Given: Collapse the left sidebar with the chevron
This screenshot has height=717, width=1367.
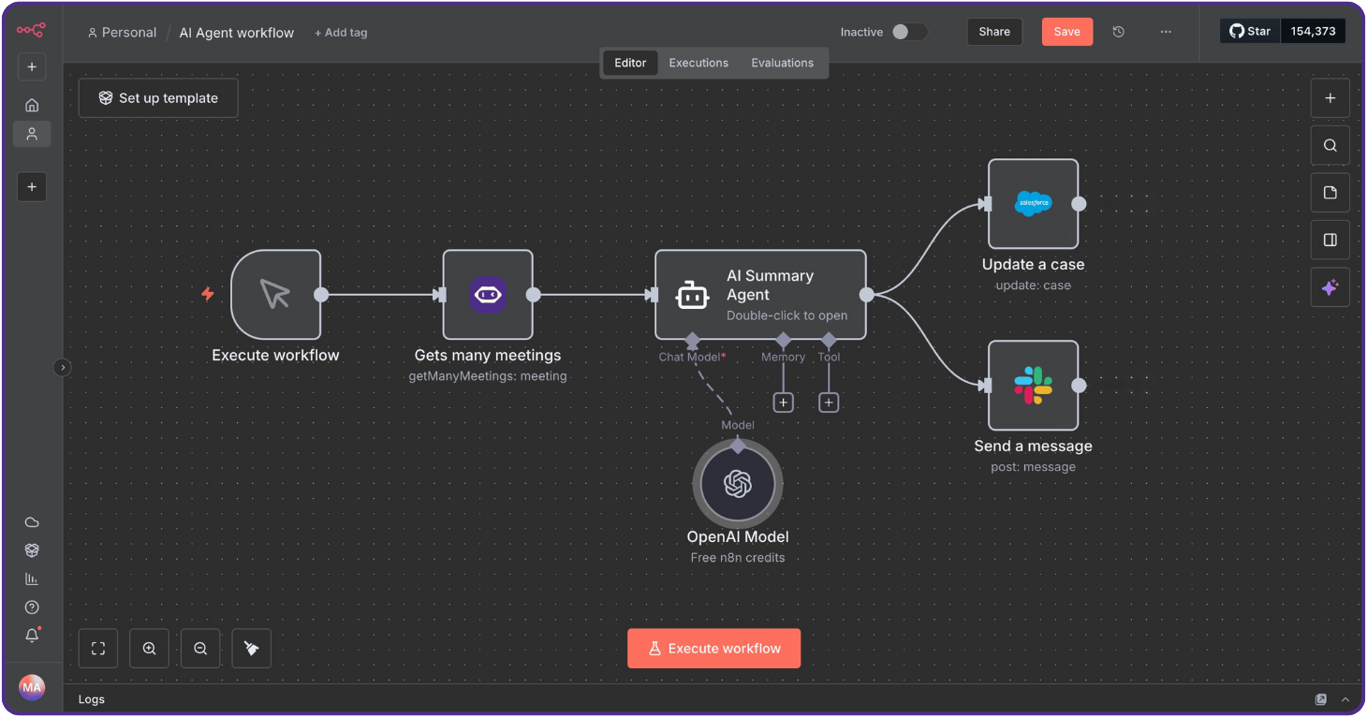Looking at the screenshot, I should tap(62, 367).
